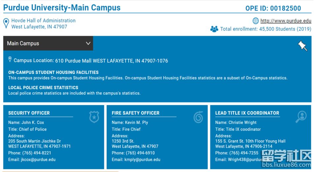Click the pushpin icon in campus panel
This screenshot has width=316, height=172.
(302, 46)
